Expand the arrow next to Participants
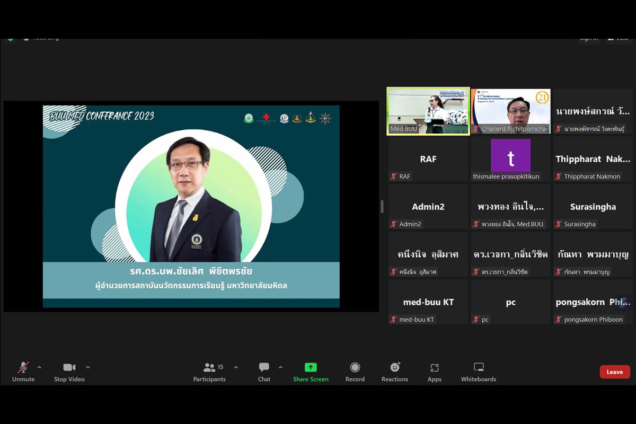The height and width of the screenshot is (424, 636). click(x=236, y=367)
